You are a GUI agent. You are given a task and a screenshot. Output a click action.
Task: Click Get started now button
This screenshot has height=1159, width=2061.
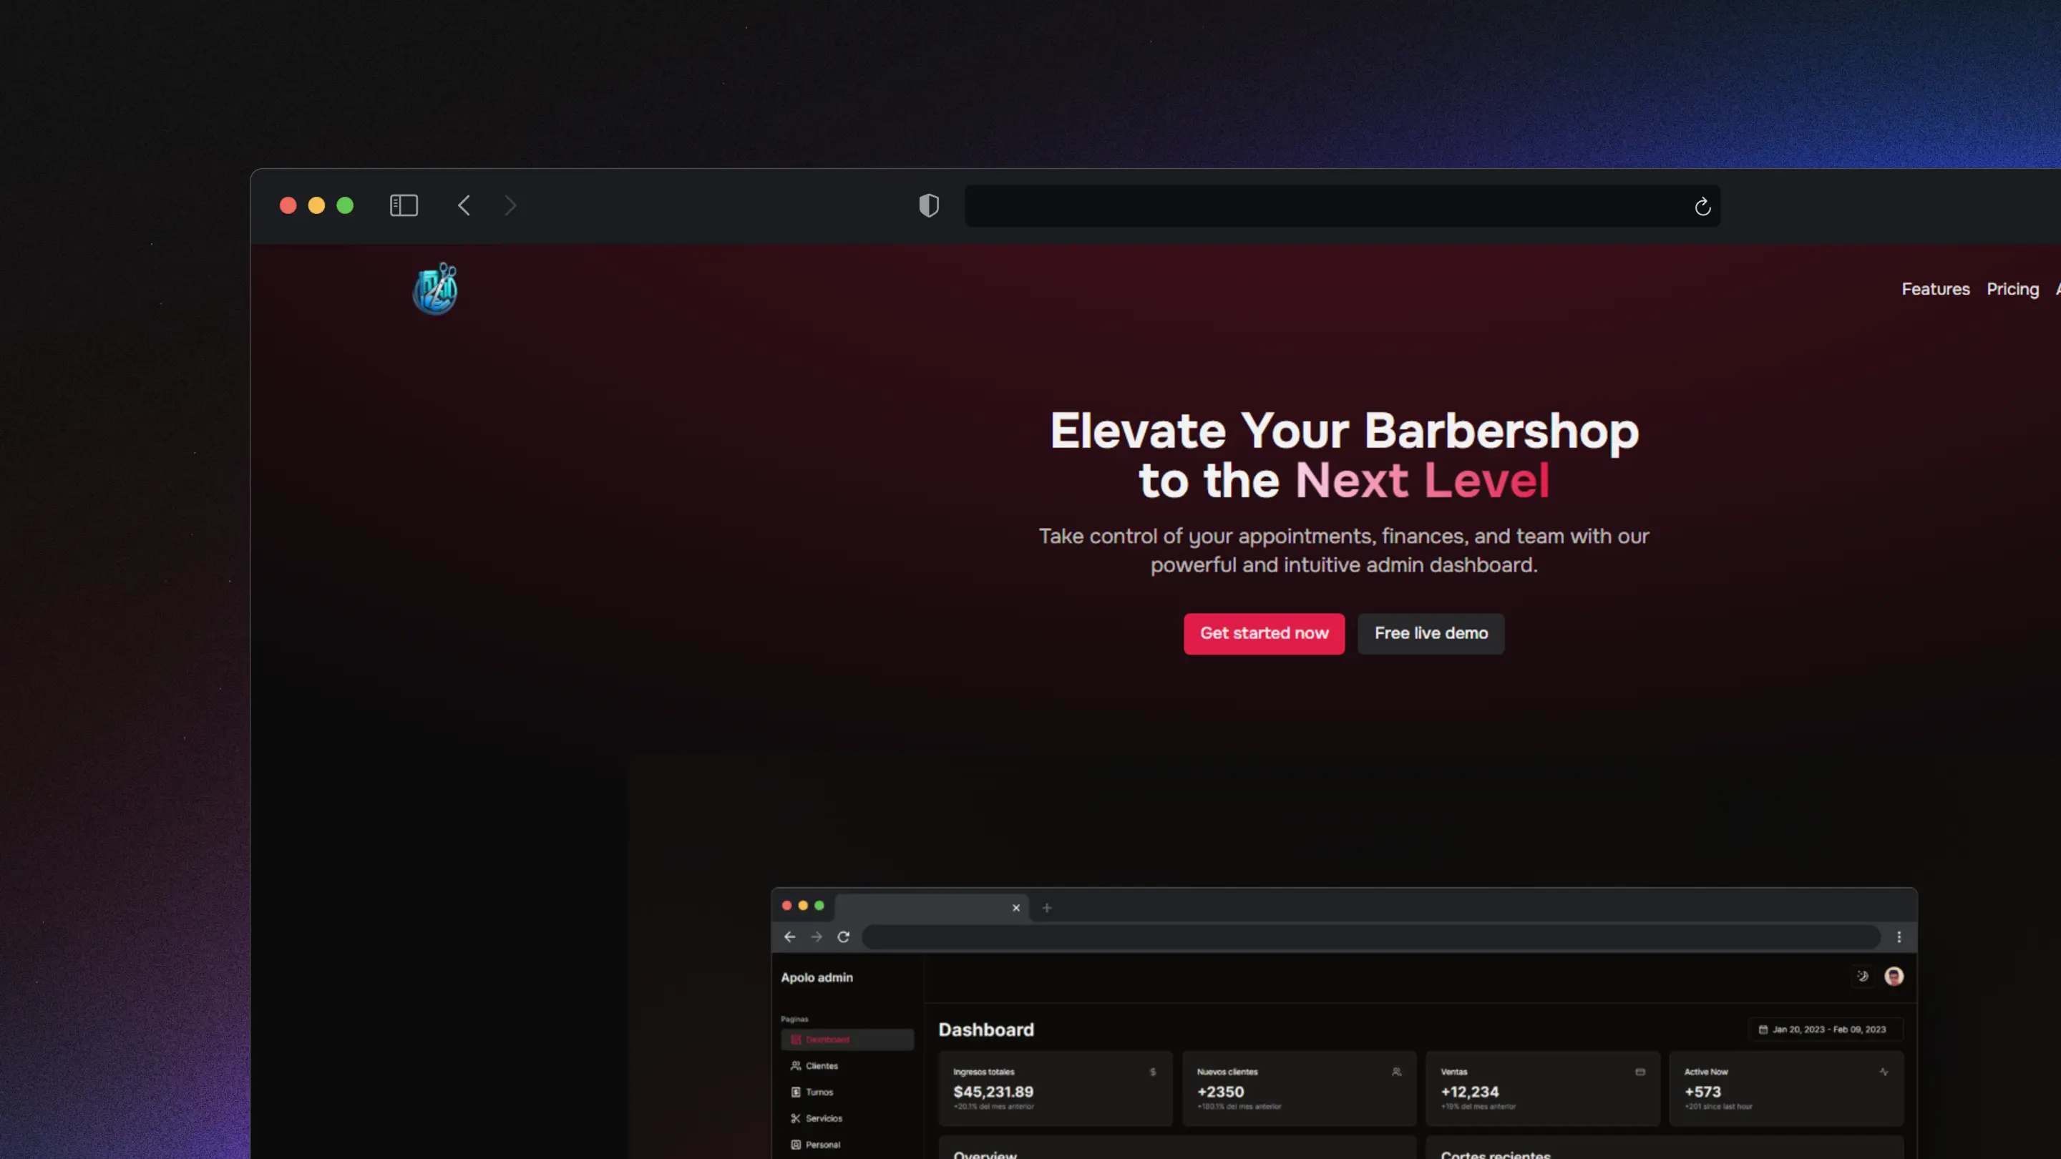[1264, 633]
